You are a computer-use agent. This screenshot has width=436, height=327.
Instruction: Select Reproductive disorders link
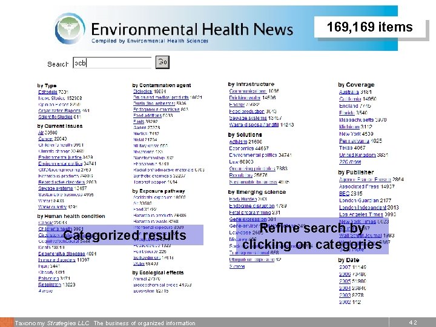[x=61, y=182]
